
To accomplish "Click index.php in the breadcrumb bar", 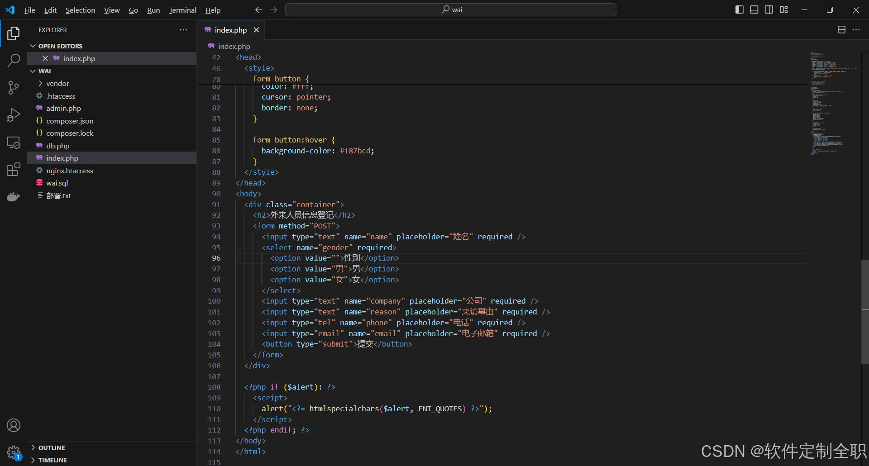I will 234,46.
